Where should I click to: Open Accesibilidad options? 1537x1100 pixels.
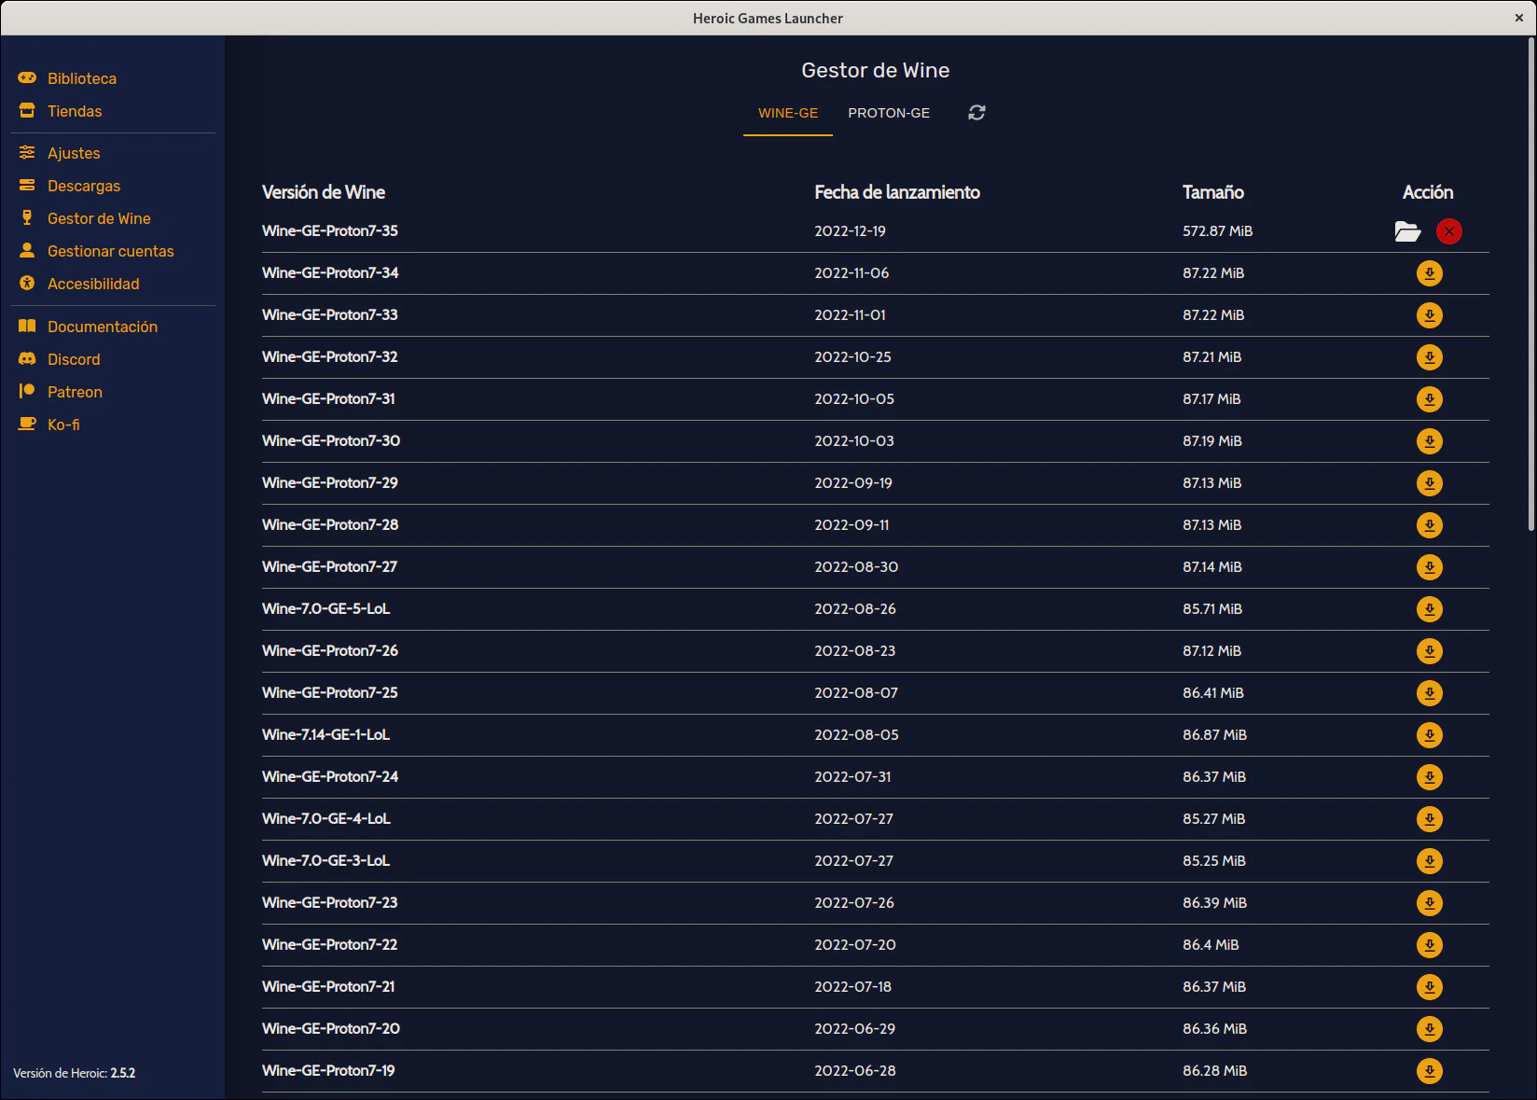tap(93, 284)
